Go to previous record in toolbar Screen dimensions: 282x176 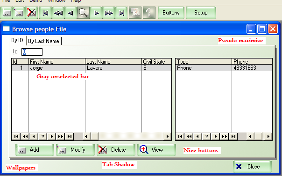click(x=71, y=13)
